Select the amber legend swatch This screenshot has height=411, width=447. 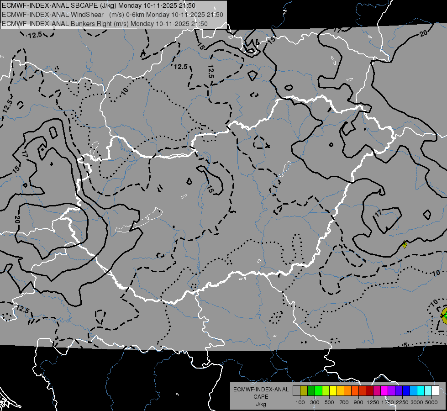tap(340, 391)
